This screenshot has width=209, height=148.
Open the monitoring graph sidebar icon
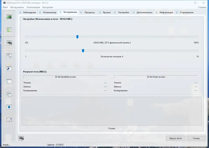[x=9, y=17]
